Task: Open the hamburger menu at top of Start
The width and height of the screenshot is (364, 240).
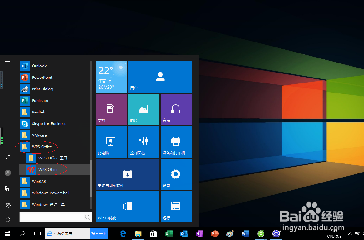Action: (8, 62)
